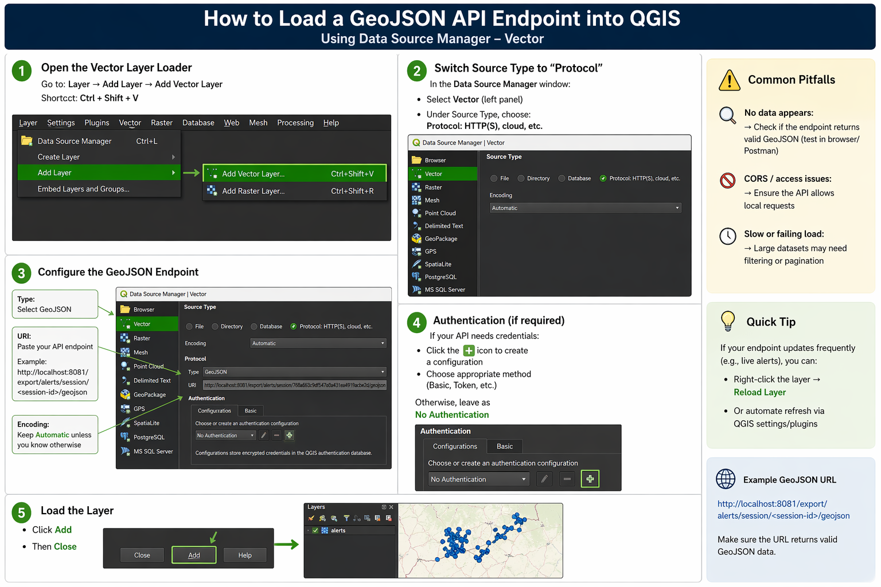881x587 pixels.
Task: Click Mesh icon in step 2 sidebar
Action: tap(416, 200)
